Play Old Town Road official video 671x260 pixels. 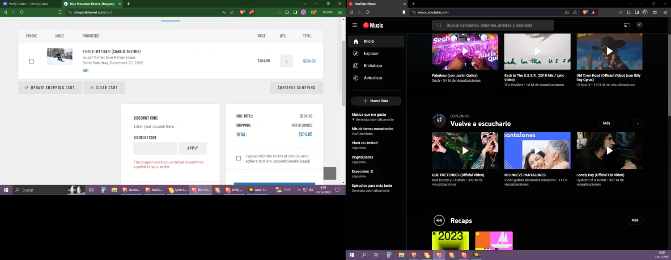[609, 51]
